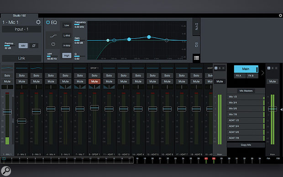Select scene A on the far-right Main strip
283x177 pixels.
point(269,68)
